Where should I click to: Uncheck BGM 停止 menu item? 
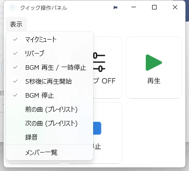49,95
